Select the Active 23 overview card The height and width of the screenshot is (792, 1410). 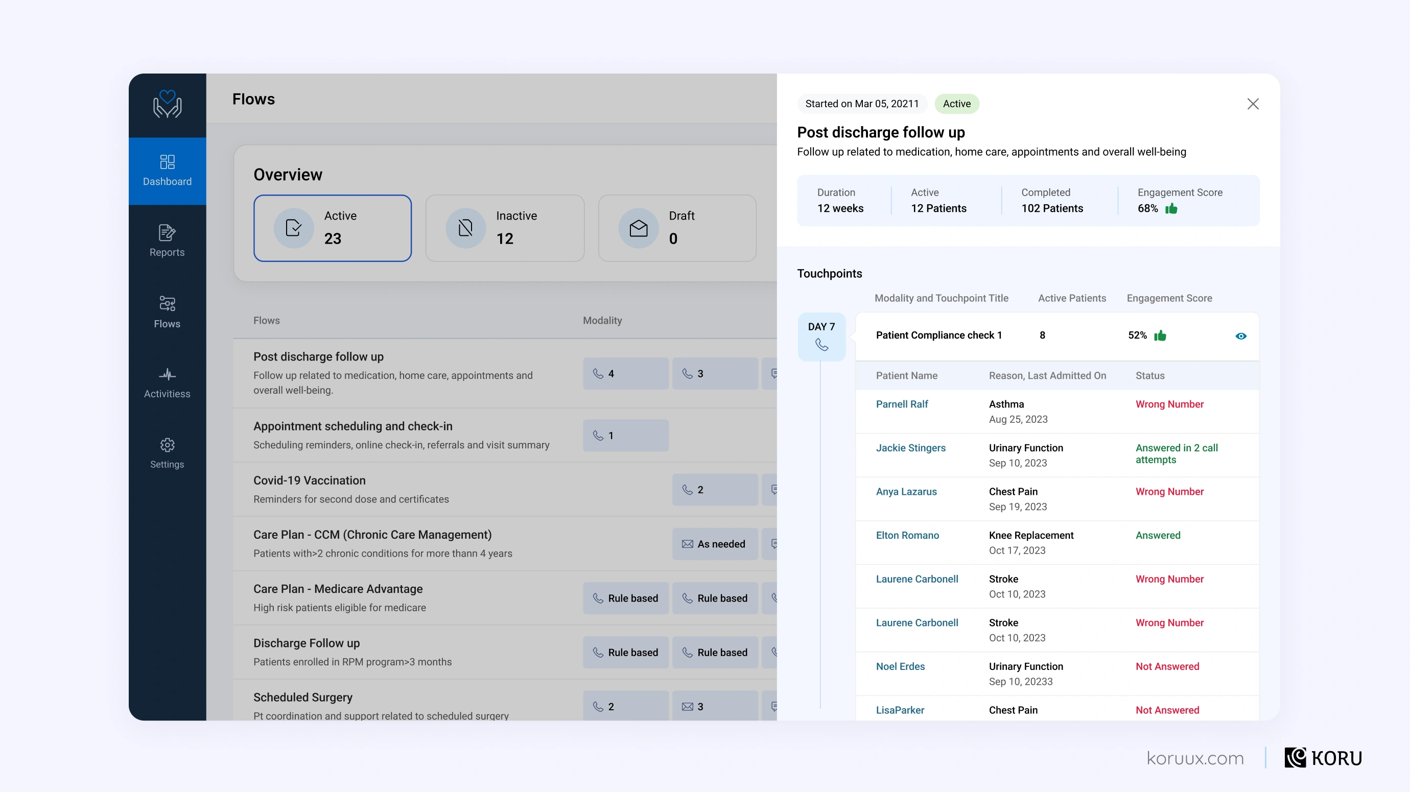[x=332, y=228]
